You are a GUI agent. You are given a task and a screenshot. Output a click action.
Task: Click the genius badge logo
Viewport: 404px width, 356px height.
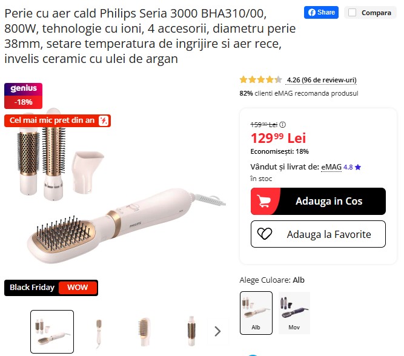23,89
